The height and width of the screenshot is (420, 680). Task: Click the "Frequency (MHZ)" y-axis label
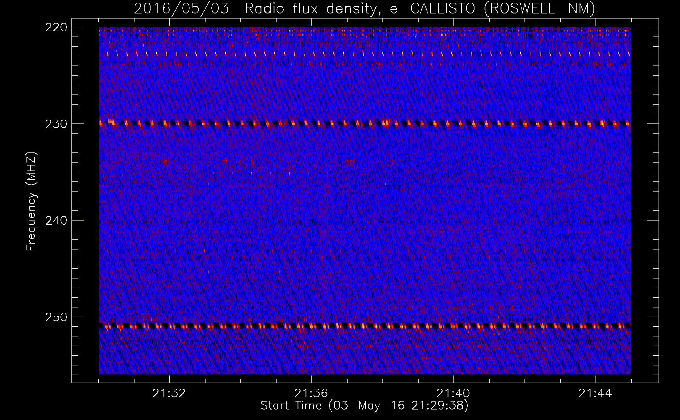pos(32,201)
